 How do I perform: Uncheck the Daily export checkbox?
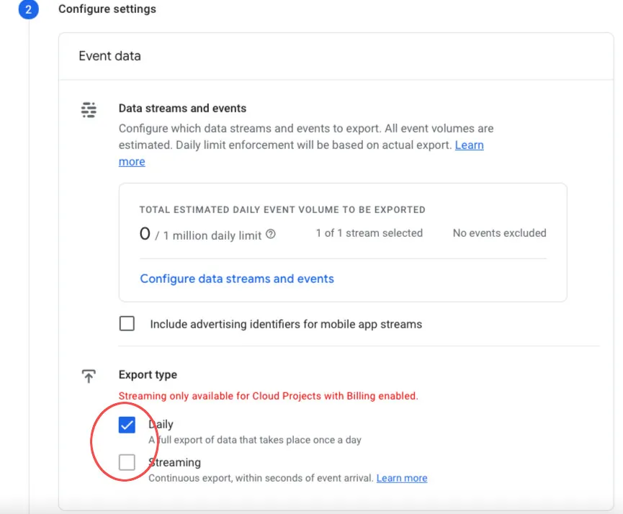pyautogui.click(x=127, y=425)
